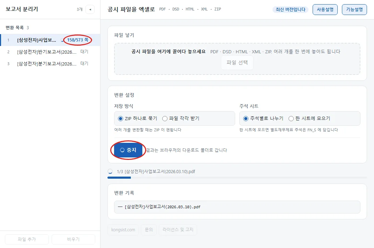Screen dimensions: 374x248
Task: Open the 기능설명 feature description
Action: coord(354,9)
